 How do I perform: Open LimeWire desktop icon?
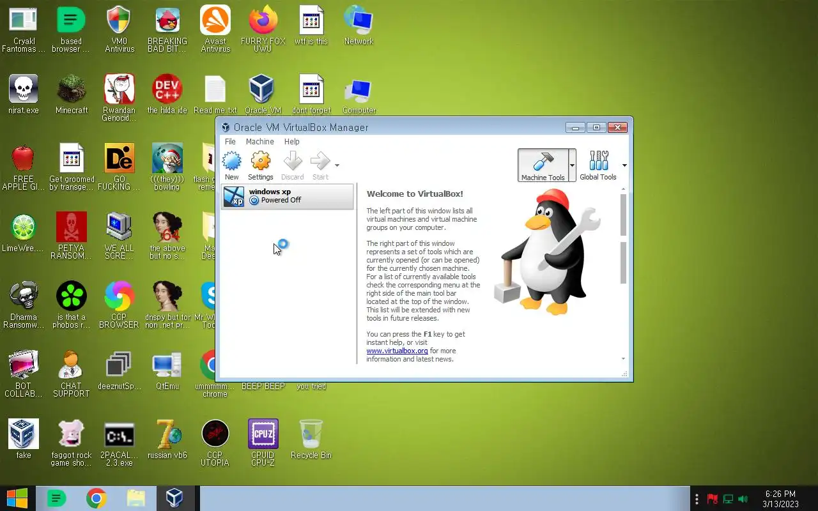point(24,233)
